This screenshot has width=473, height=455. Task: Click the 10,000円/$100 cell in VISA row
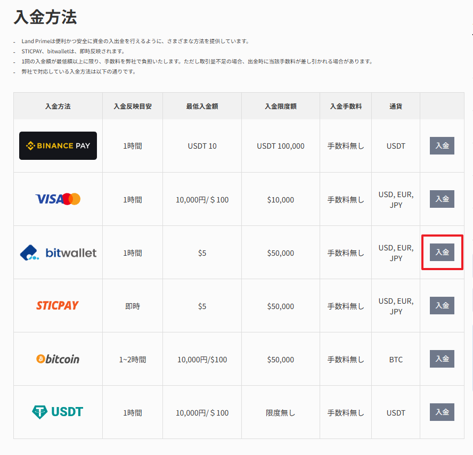pyautogui.click(x=202, y=200)
